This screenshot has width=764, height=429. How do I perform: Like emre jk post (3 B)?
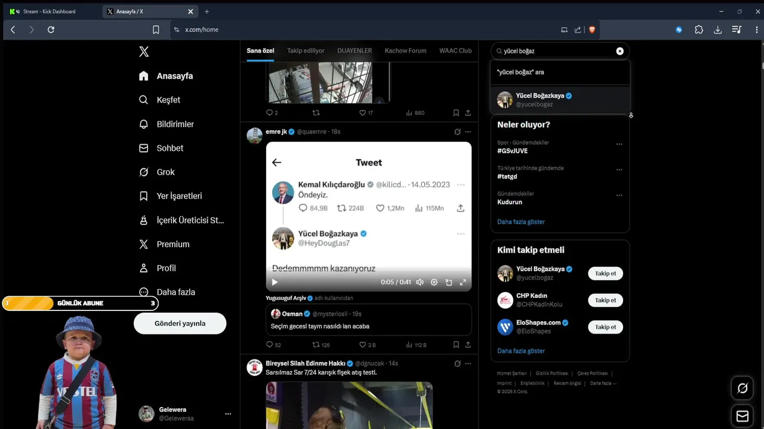367,345
